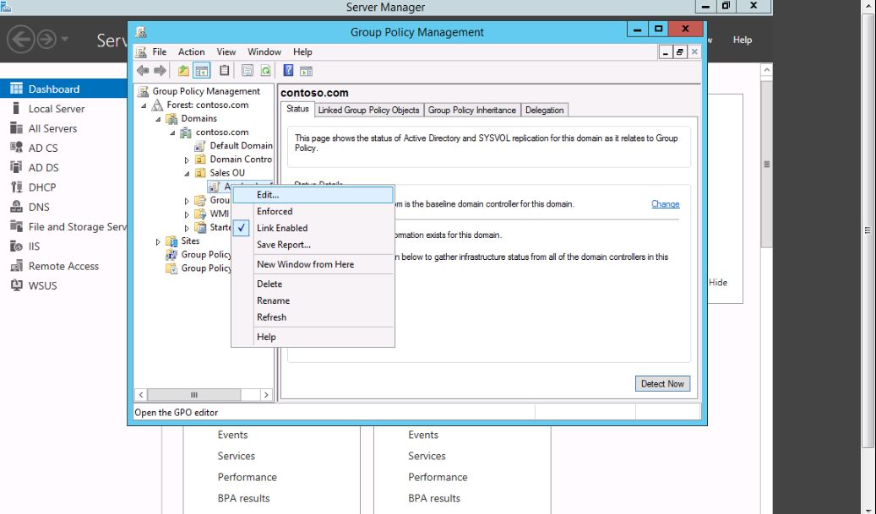Switch to Group Policy Inheritance tab
The width and height of the screenshot is (876, 514).
(472, 110)
